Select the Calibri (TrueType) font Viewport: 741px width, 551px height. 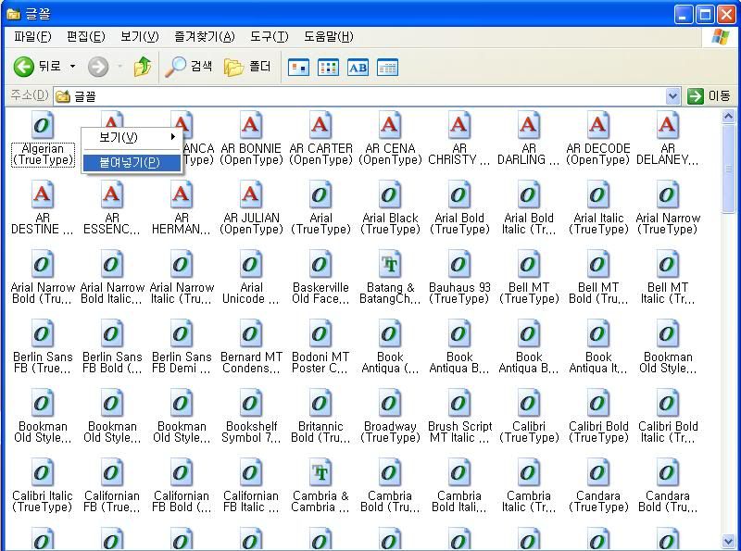click(x=529, y=417)
